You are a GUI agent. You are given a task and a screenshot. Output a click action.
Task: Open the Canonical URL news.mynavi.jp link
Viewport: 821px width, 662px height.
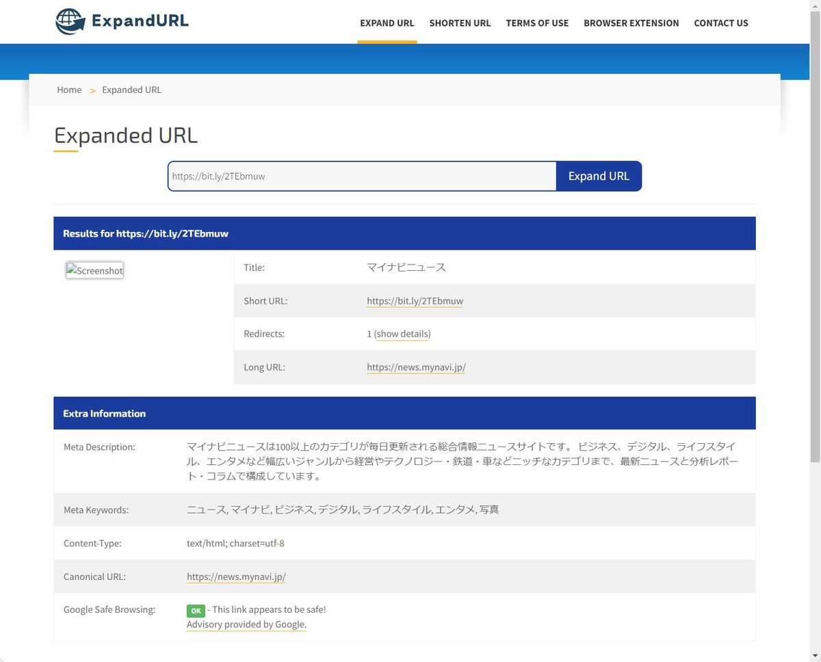click(x=236, y=577)
